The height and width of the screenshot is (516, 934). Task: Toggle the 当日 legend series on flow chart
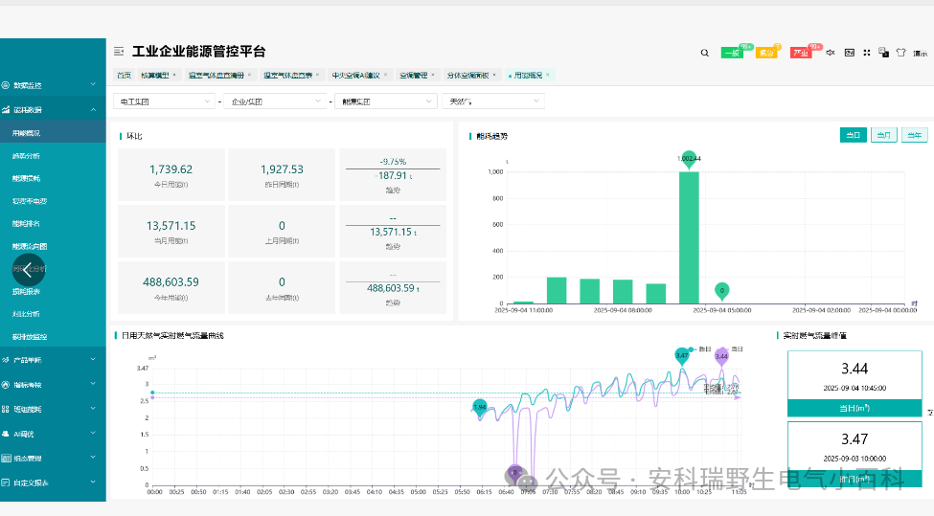tap(732, 349)
